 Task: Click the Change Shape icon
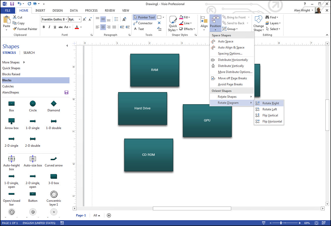(x=258, y=20)
